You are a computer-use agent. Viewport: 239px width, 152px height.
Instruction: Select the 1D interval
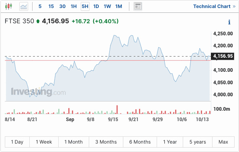[96, 6]
